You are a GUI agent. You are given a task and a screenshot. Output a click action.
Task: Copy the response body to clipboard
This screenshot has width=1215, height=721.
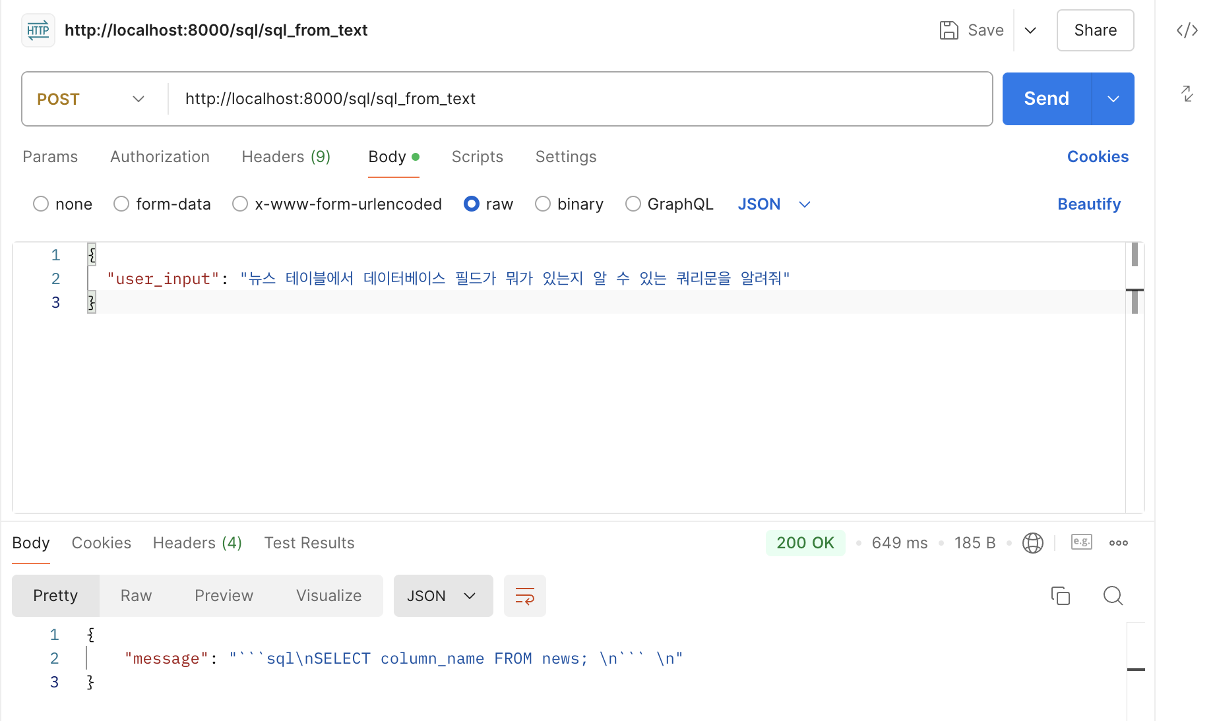coord(1060,596)
